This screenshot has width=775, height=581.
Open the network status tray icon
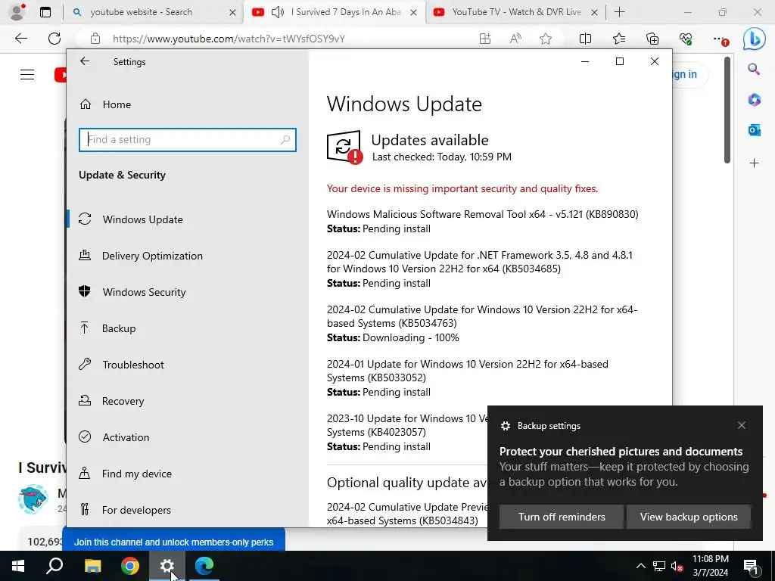pyautogui.click(x=659, y=566)
